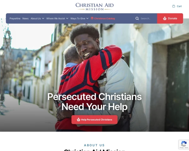Expand the Ways To Give chevron
The image size is (189, 151).
click(x=87, y=19)
